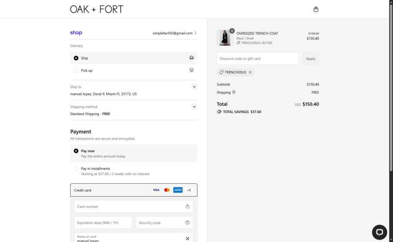The height and width of the screenshot is (242, 393).
Task: Click the total savings tag icon
Action: tap(219, 112)
